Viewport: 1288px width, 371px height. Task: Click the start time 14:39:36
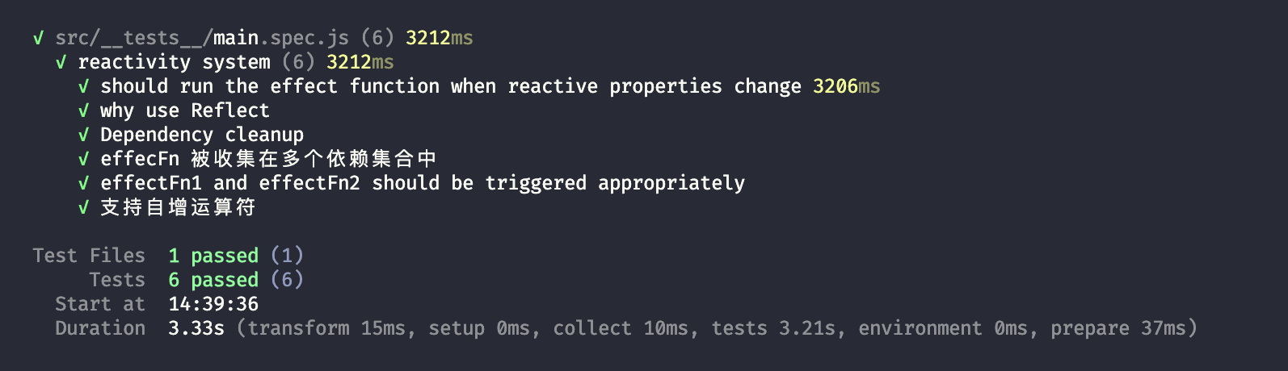[x=213, y=304]
